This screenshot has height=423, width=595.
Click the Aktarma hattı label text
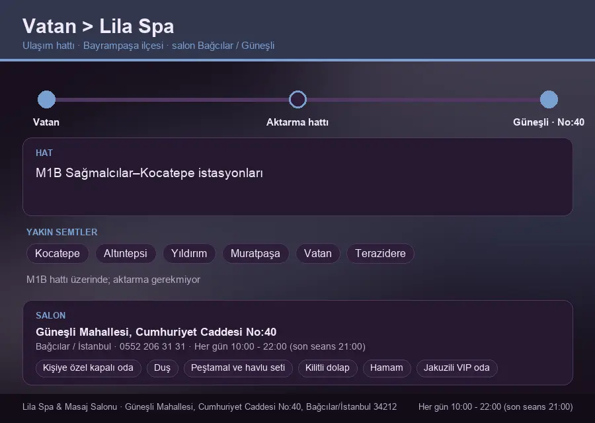pyautogui.click(x=297, y=122)
